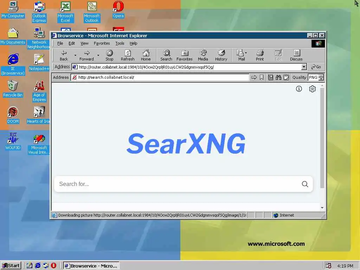Viewport: 360px width, 270px height.
Task: Click the Quality PNG value field
Action: [313, 77]
